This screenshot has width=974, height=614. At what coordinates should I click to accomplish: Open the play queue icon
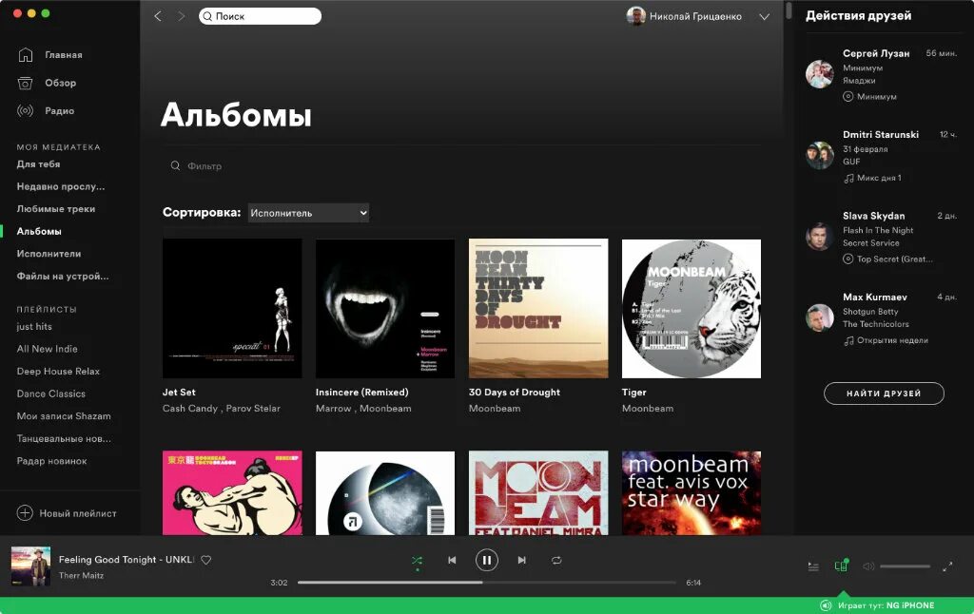(813, 566)
